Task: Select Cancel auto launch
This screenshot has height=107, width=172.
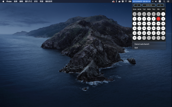Action: point(149,44)
